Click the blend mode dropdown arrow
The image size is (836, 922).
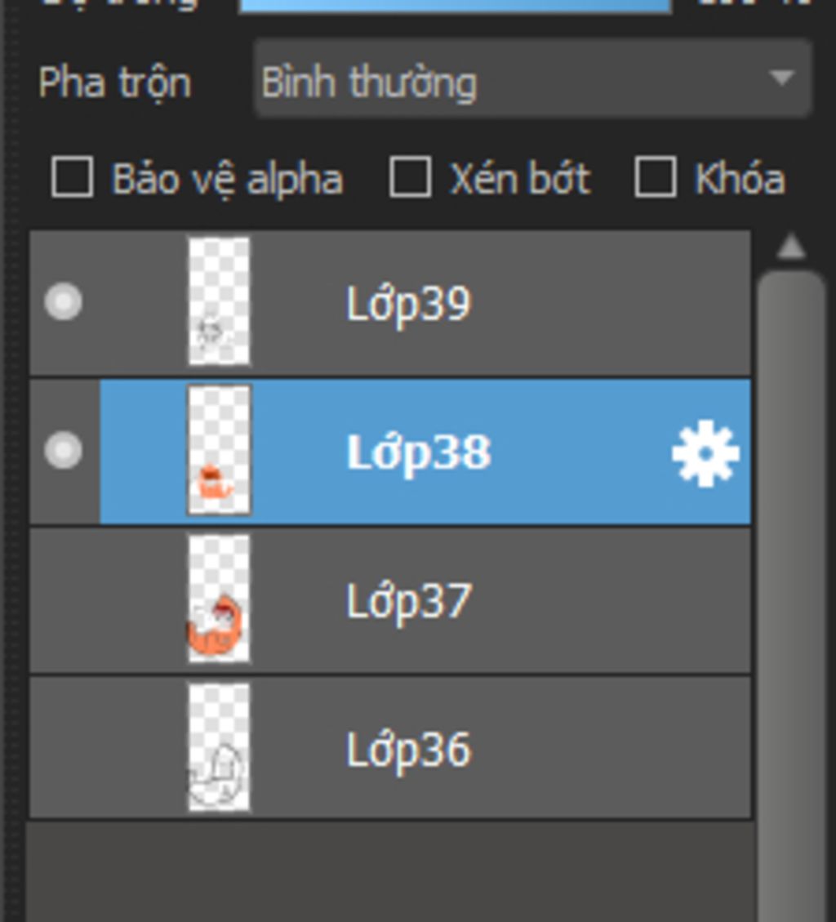781,78
